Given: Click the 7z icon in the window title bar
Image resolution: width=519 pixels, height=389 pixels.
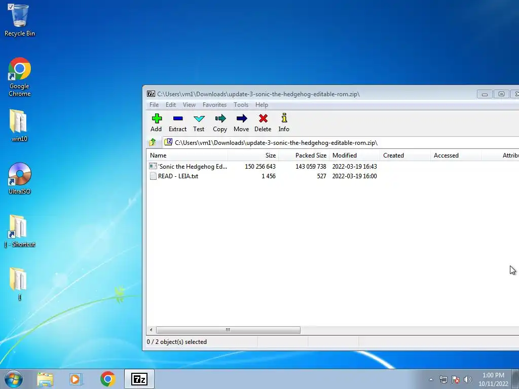Looking at the screenshot, I should point(151,94).
